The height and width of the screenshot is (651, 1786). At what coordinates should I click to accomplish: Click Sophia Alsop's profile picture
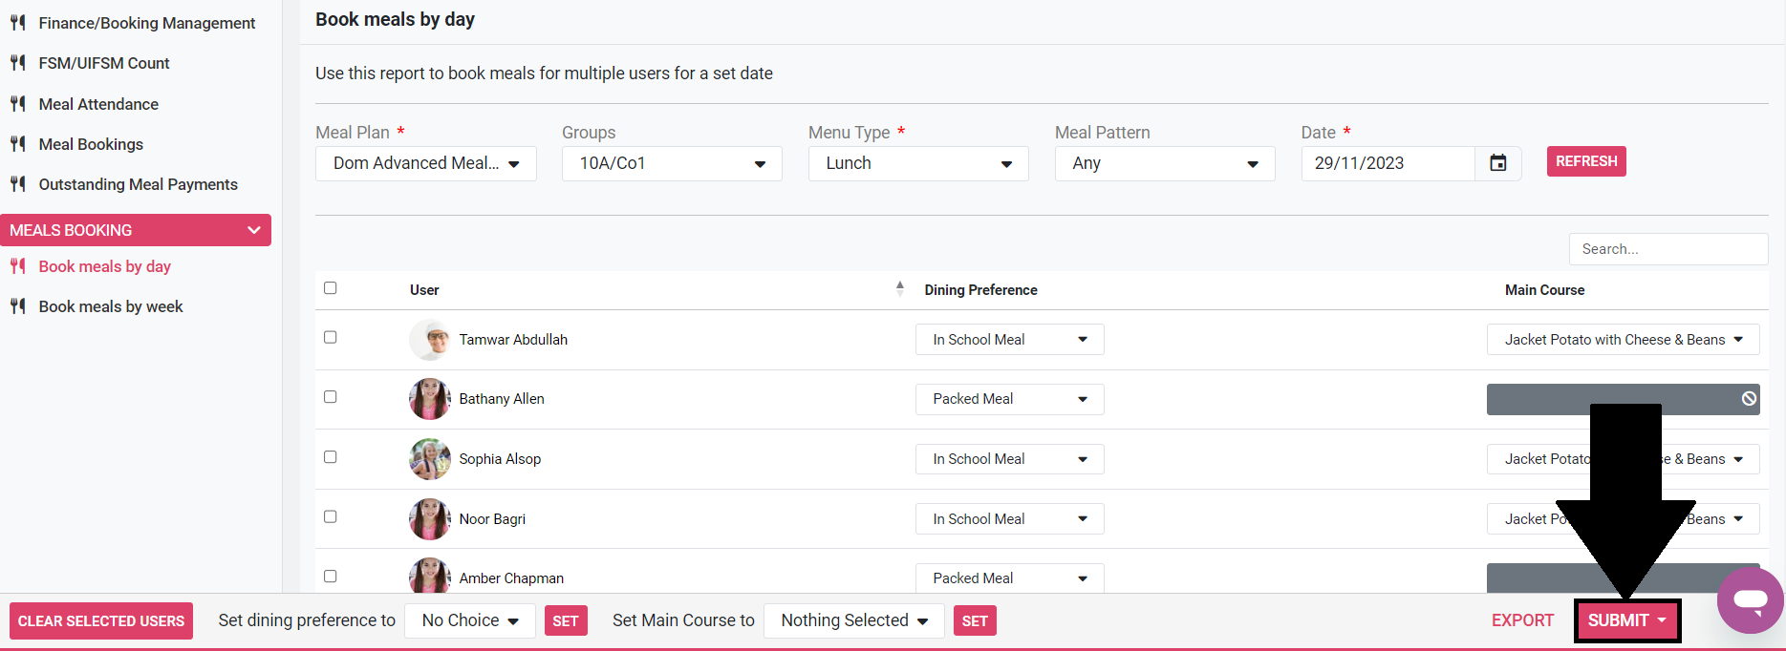(x=430, y=459)
